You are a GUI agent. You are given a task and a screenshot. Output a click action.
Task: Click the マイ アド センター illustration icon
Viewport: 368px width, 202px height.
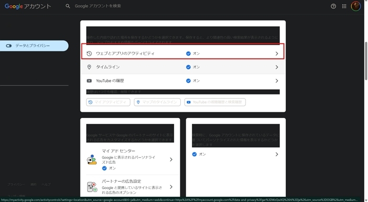pos(92,160)
